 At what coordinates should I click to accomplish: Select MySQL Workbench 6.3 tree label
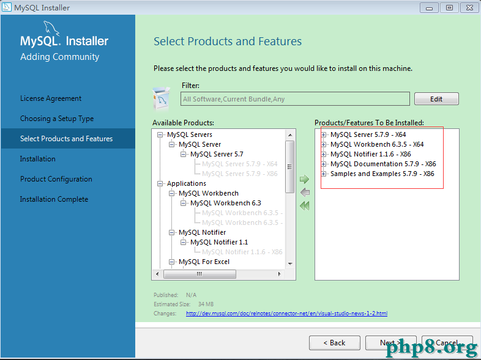(225, 203)
